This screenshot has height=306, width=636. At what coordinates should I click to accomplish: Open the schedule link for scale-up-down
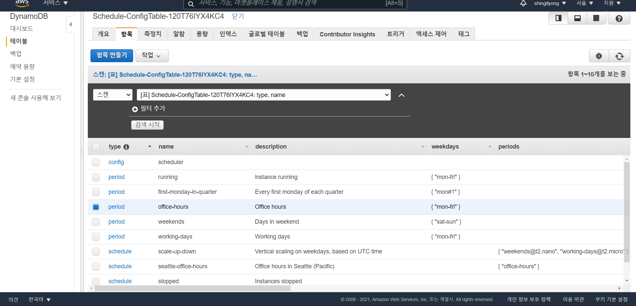120,251
